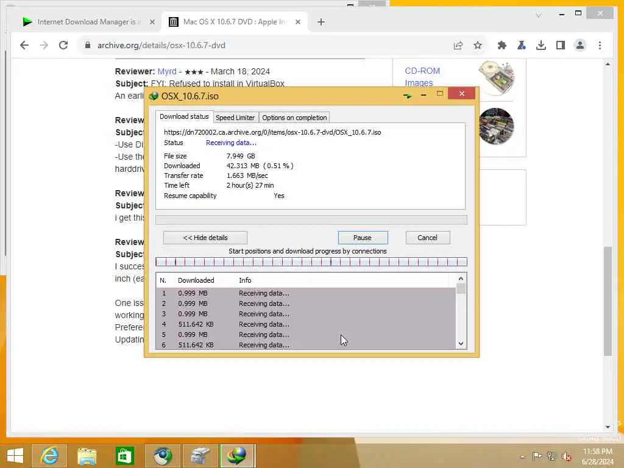The width and height of the screenshot is (624, 468).
Task: Open the CD-ROM Images link
Action: click(422, 77)
